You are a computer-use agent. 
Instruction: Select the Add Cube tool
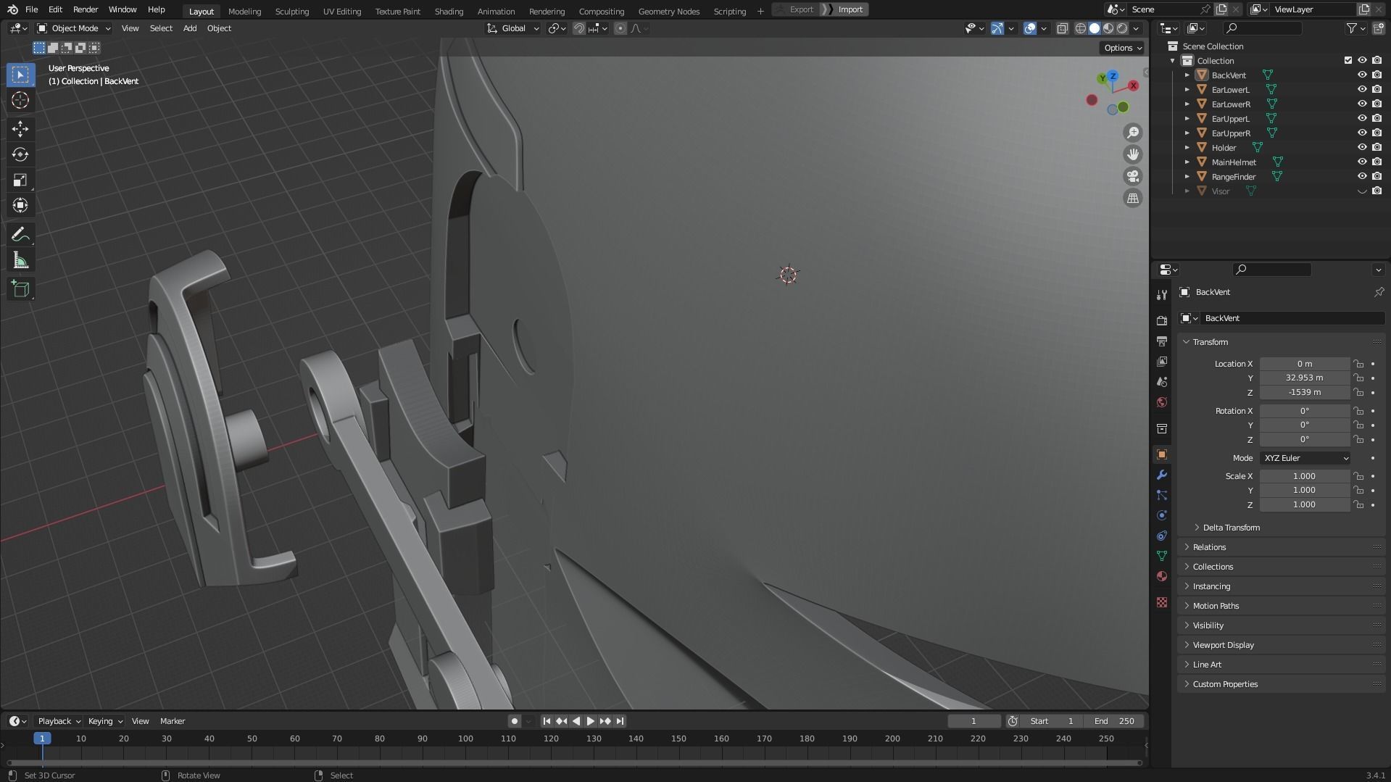click(20, 289)
